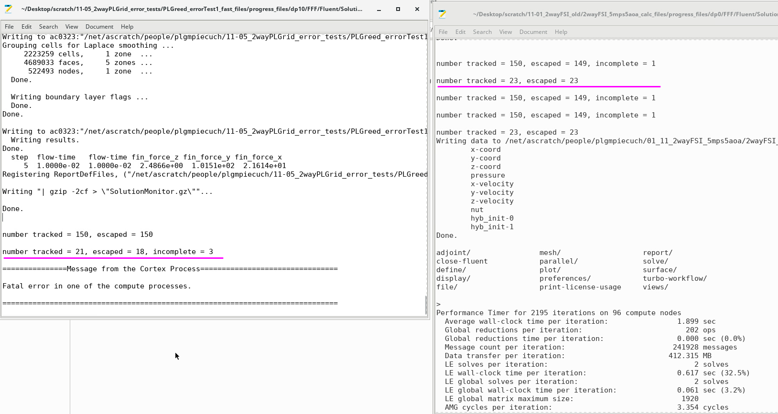Click the Mousepad icon in right window title bar
This screenshot has height=414, width=778.
443,14
